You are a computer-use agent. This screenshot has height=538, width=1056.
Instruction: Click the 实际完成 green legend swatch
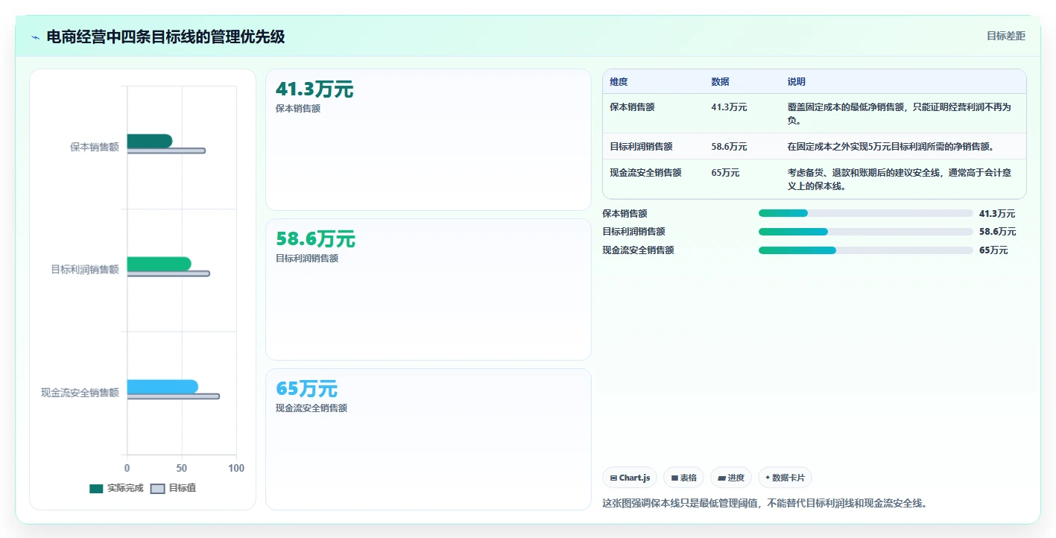pyautogui.click(x=96, y=489)
